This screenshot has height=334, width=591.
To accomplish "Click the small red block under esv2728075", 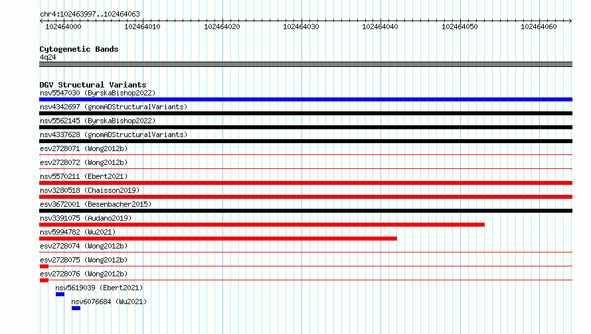I will [x=44, y=266].
